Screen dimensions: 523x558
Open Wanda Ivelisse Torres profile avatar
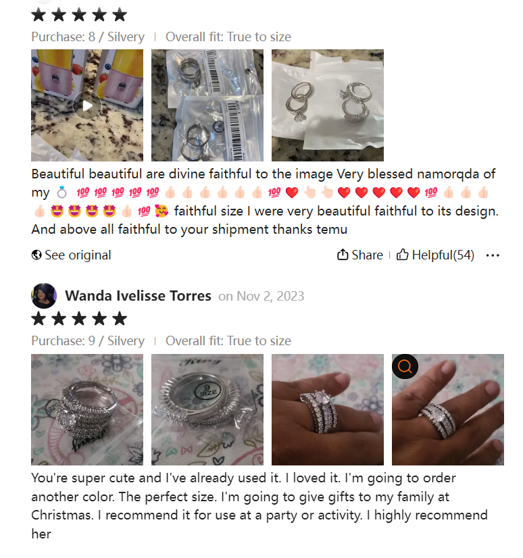point(44,296)
